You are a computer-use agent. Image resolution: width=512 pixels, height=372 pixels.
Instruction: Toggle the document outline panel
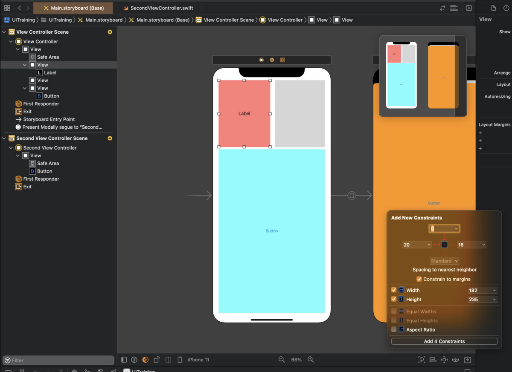coord(124,360)
